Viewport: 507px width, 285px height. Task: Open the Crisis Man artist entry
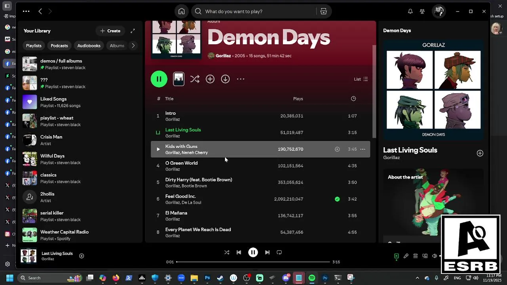[81, 140]
